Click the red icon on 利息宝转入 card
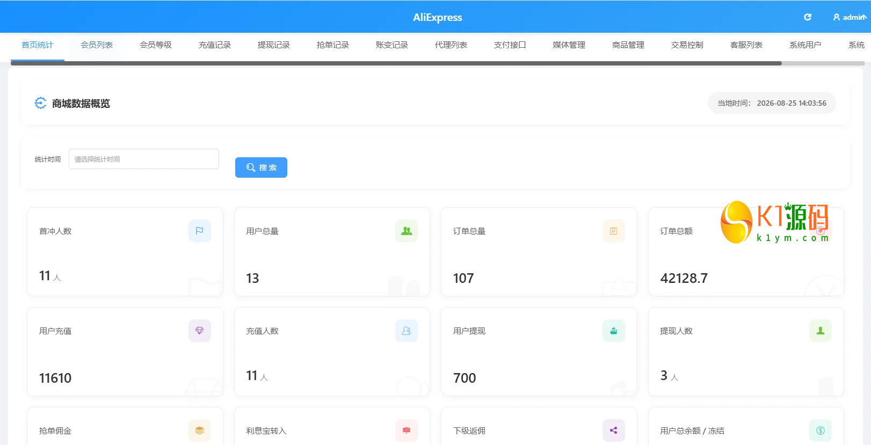The image size is (871, 445). [x=407, y=431]
